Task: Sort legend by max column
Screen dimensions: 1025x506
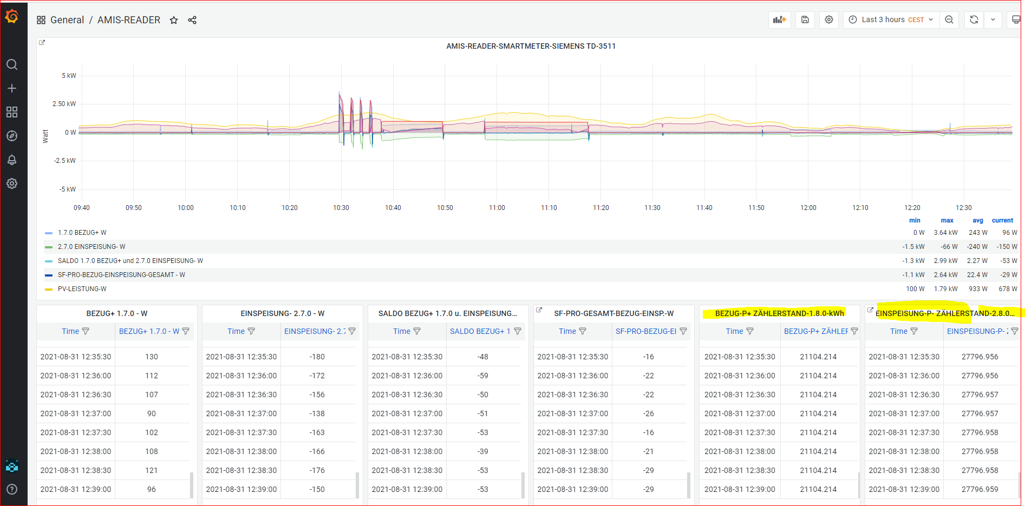Action: coord(947,220)
